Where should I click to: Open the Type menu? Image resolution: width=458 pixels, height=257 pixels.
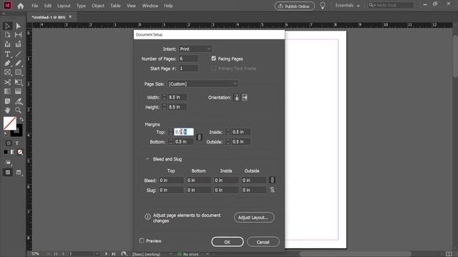coord(81,6)
